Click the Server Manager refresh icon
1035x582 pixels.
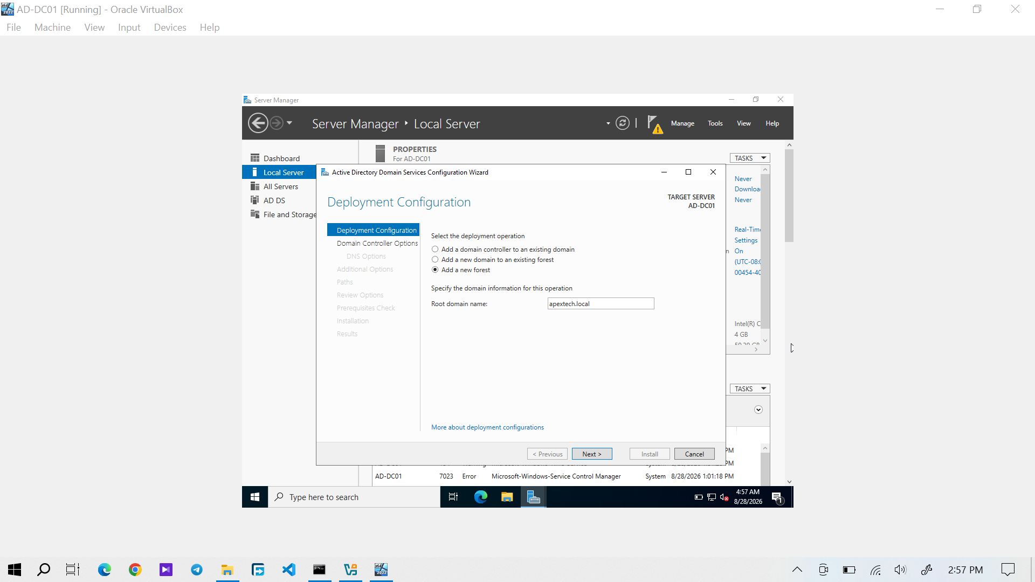point(622,123)
